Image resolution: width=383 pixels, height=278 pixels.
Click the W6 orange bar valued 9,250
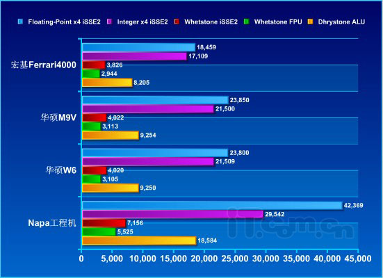point(111,188)
